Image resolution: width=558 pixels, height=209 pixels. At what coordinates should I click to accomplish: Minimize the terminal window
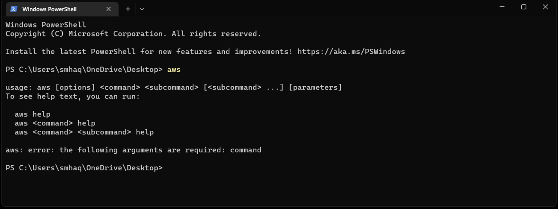[x=502, y=7]
